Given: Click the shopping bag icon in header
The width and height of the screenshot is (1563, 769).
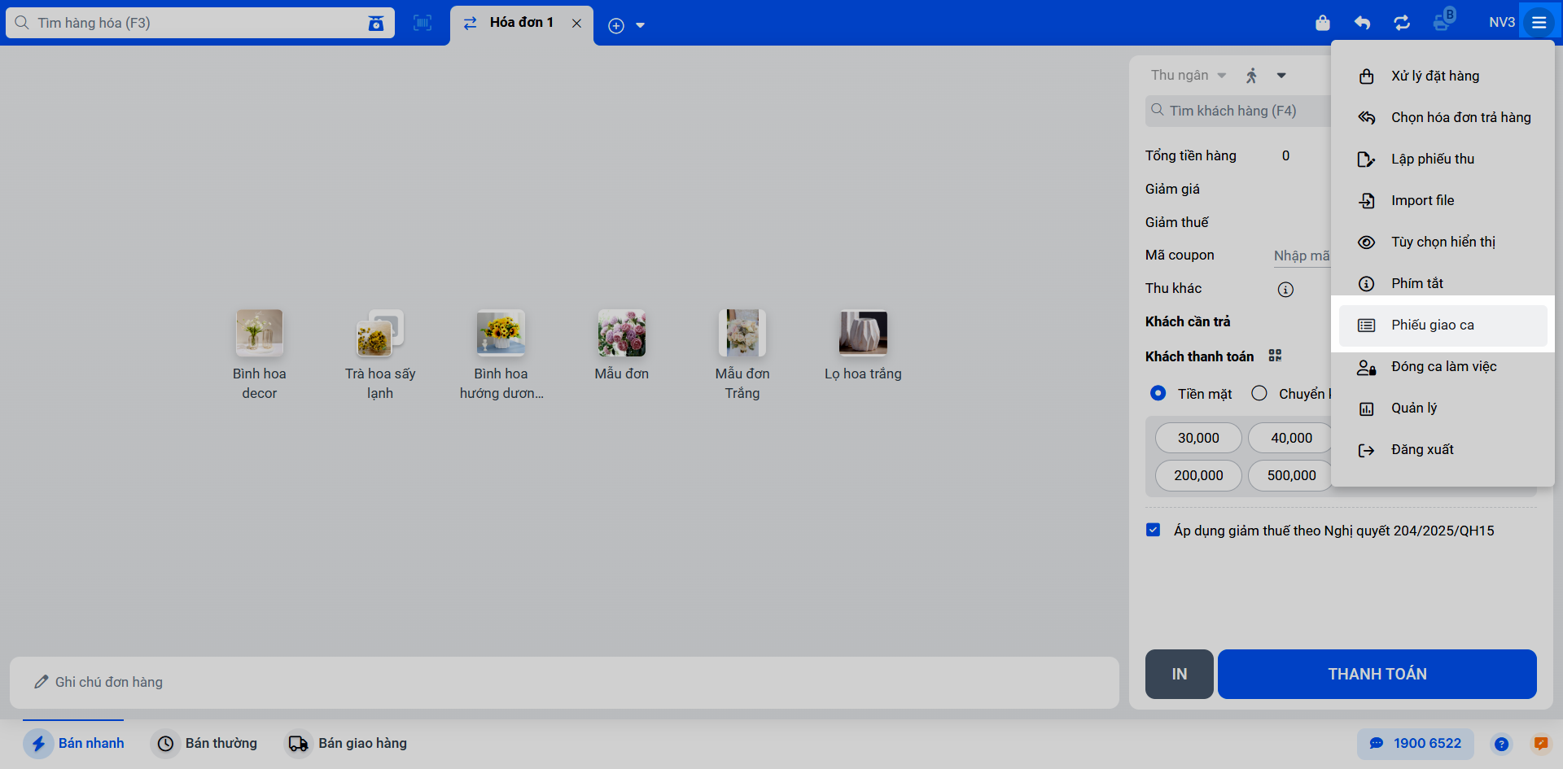Looking at the screenshot, I should [x=1323, y=23].
